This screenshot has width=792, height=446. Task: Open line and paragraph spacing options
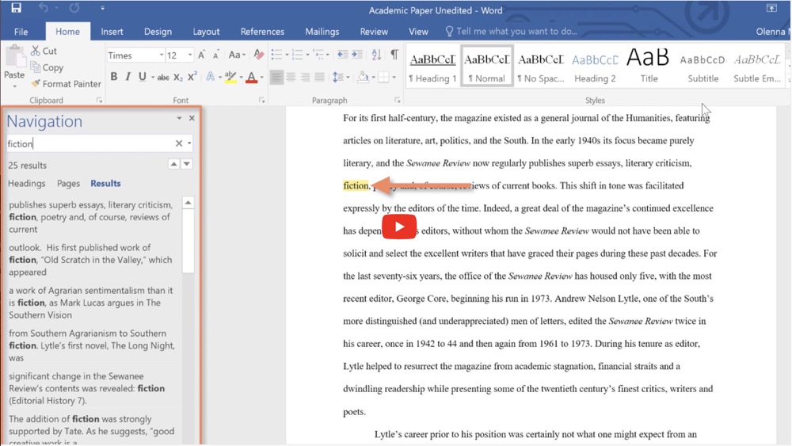coord(337,78)
